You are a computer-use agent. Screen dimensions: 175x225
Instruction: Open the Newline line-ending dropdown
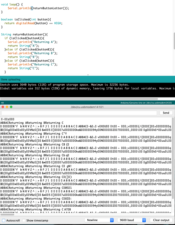tap(99, 220)
